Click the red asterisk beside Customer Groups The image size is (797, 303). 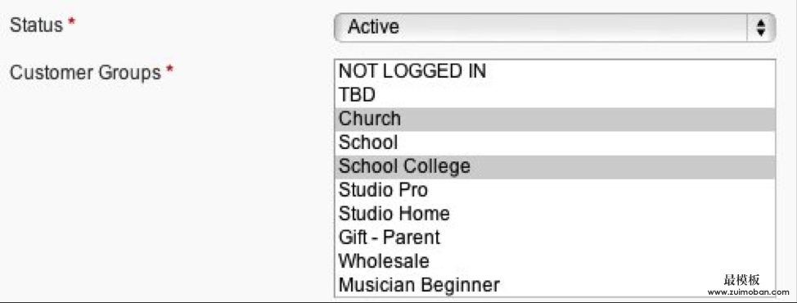click(x=169, y=70)
